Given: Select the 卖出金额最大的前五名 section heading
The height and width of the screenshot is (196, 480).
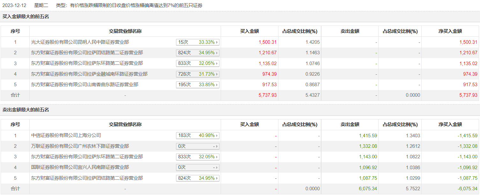Looking at the screenshot, I should [x=26, y=110].
